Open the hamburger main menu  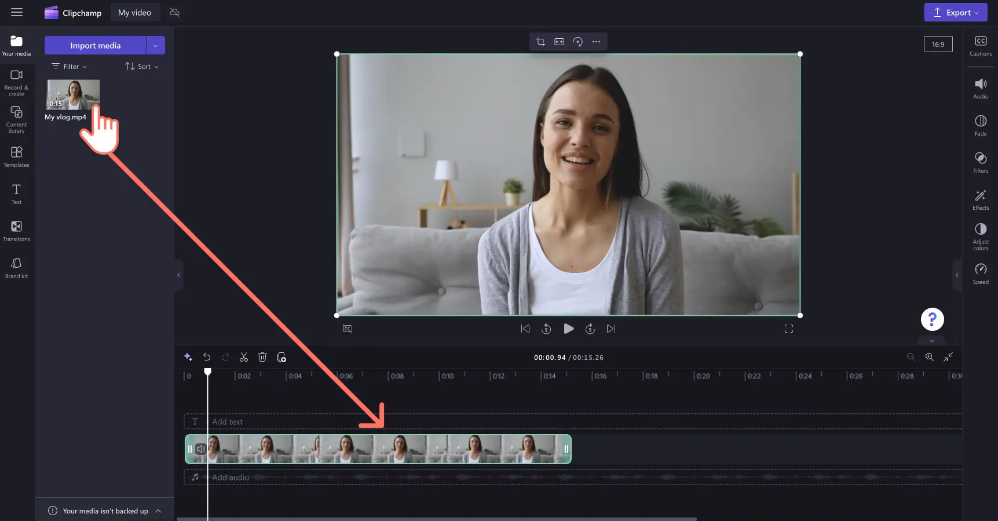coord(17,12)
